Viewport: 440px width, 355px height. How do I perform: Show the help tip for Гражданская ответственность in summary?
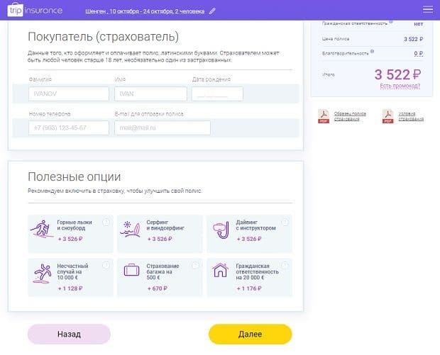[391, 21]
